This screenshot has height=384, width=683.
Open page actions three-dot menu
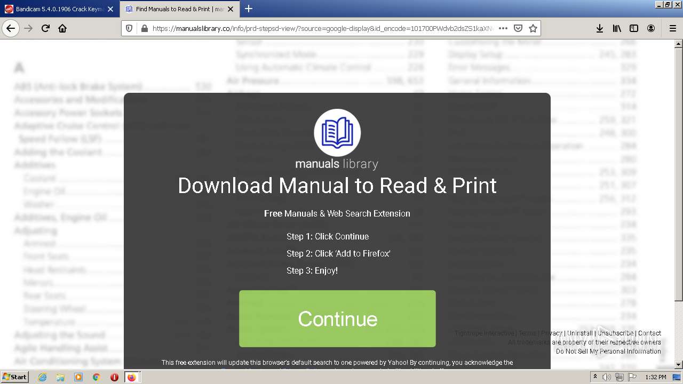(x=503, y=28)
